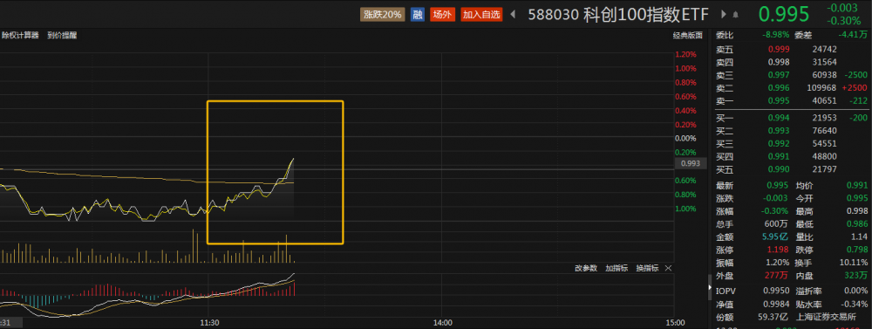This screenshot has height=329, width=872.
Task: Select the 卖五 ask row at 0.999
Action: (x=792, y=49)
